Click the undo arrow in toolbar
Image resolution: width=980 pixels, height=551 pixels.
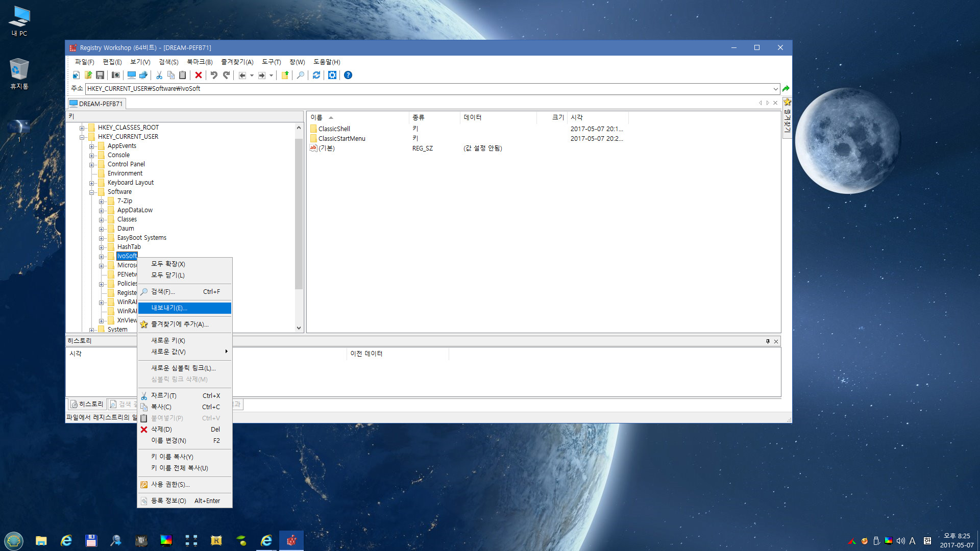[214, 76]
